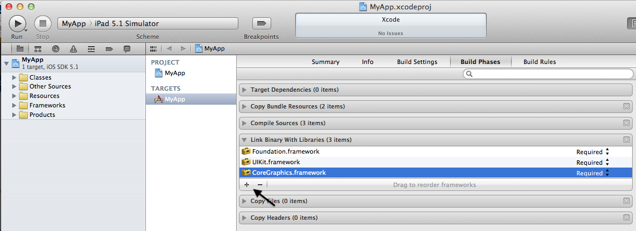Remove the selected framework with minus button
The width and height of the screenshot is (636, 231).
coord(260,184)
